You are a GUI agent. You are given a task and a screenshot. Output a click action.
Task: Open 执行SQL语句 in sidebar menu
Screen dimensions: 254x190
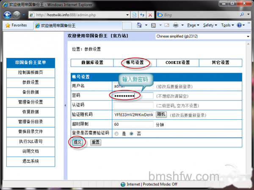pos(30,142)
